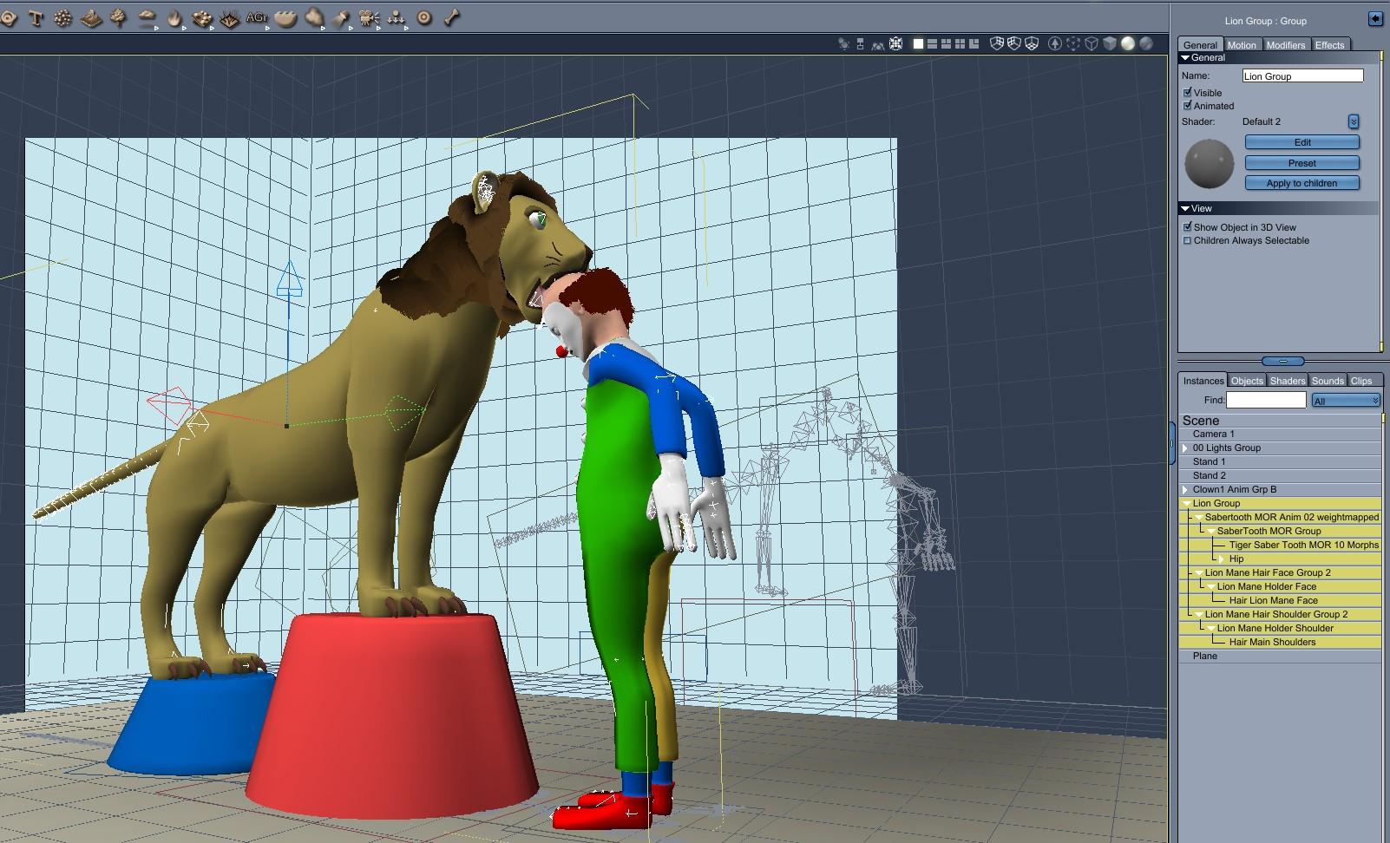Screen dimensions: 1390x843
Task: Open the All filter dropdown
Action: pos(1346,401)
